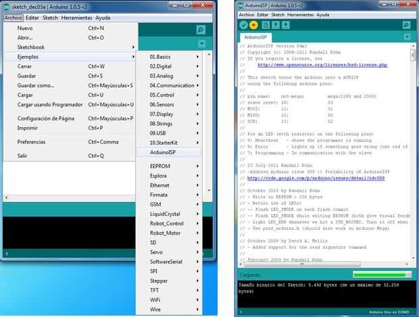This screenshot has width=419, height=317.
Task: Open Ayuda menu in sketch_dec03a window
Action: tap(103, 18)
